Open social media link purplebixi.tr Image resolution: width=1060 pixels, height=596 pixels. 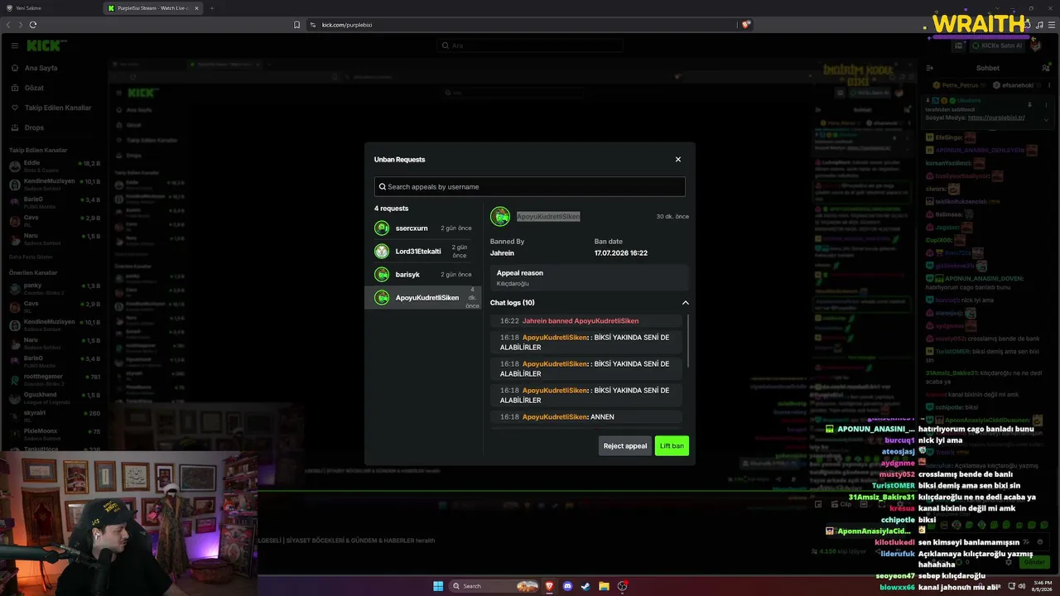(x=996, y=118)
